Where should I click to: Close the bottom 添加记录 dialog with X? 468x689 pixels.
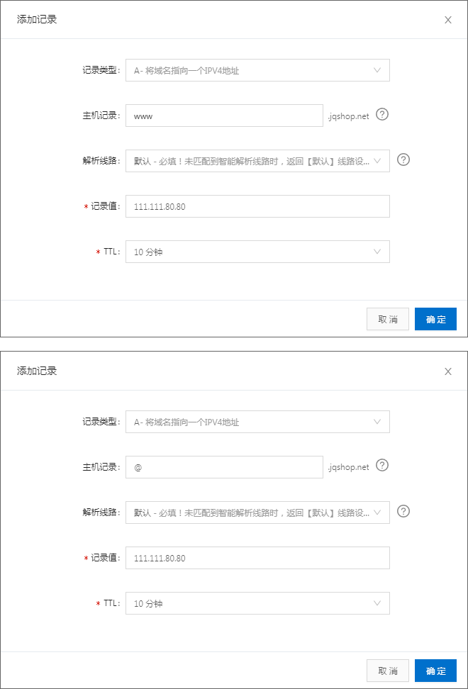pos(447,371)
